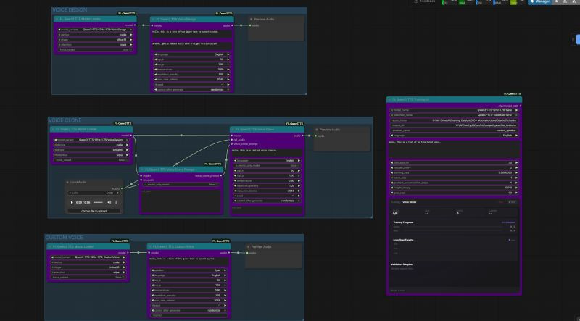Increase num_epochs arrow in Training UI node
580x321 pixels.
coord(517,163)
